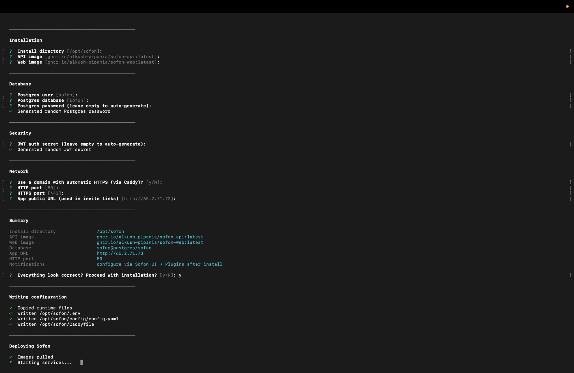
Task: Click the 'Installation' section heading
Action: click(26, 40)
